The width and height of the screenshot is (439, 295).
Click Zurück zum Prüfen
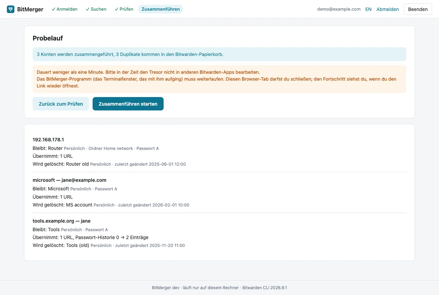[x=61, y=104]
